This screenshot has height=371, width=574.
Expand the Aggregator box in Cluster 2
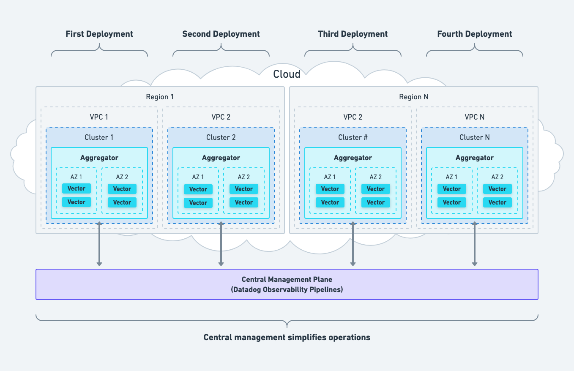[x=221, y=157]
